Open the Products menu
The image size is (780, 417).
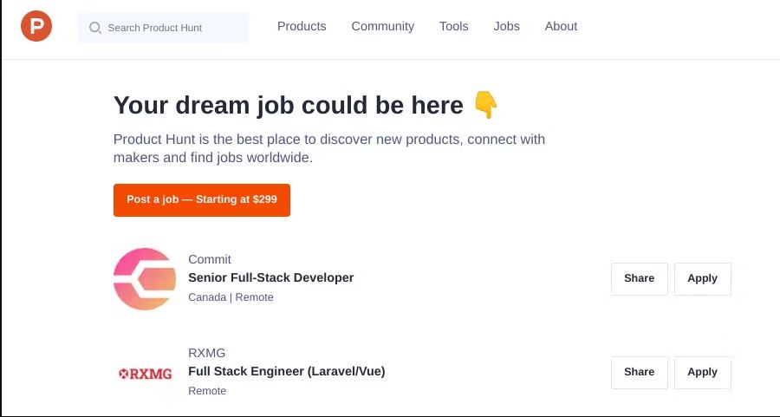click(x=302, y=26)
